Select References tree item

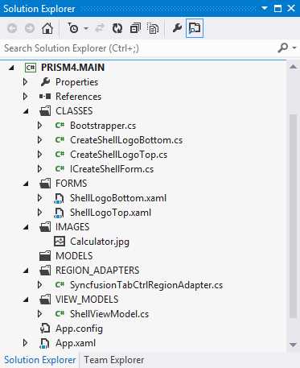[x=78, y=97]
